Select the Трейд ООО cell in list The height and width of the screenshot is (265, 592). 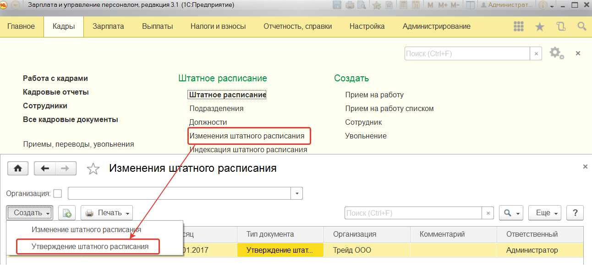coord(367,250)
